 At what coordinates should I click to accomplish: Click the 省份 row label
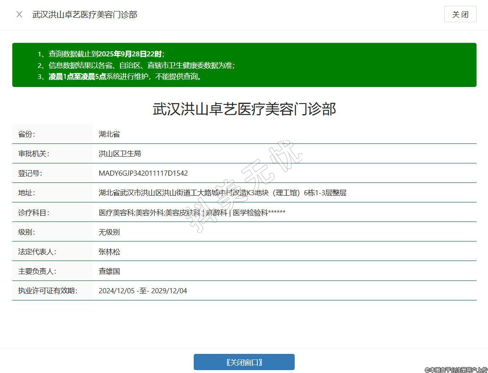click(x=27, y=134)
